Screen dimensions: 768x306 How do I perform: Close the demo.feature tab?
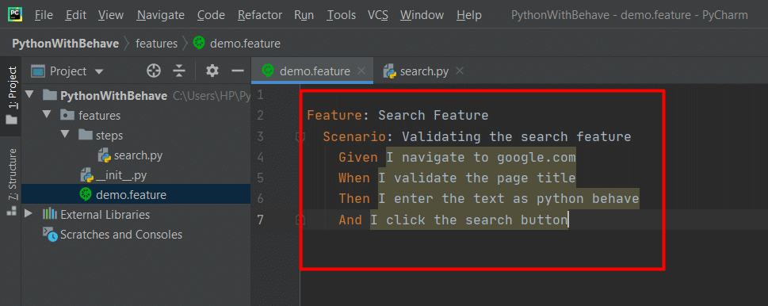click(x=361, y=71)
